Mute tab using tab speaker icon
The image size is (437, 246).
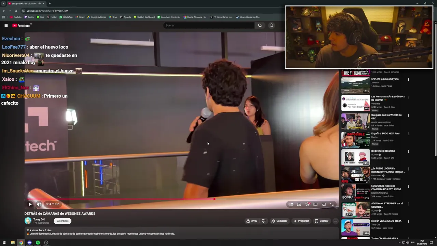(x=39, y=3)
